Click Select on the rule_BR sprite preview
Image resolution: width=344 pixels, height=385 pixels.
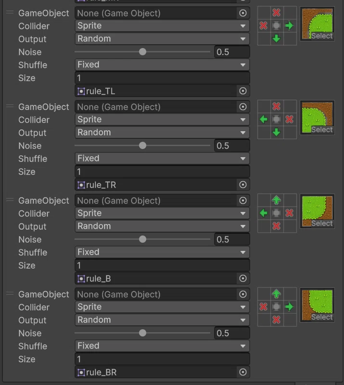tap(322, 317)
